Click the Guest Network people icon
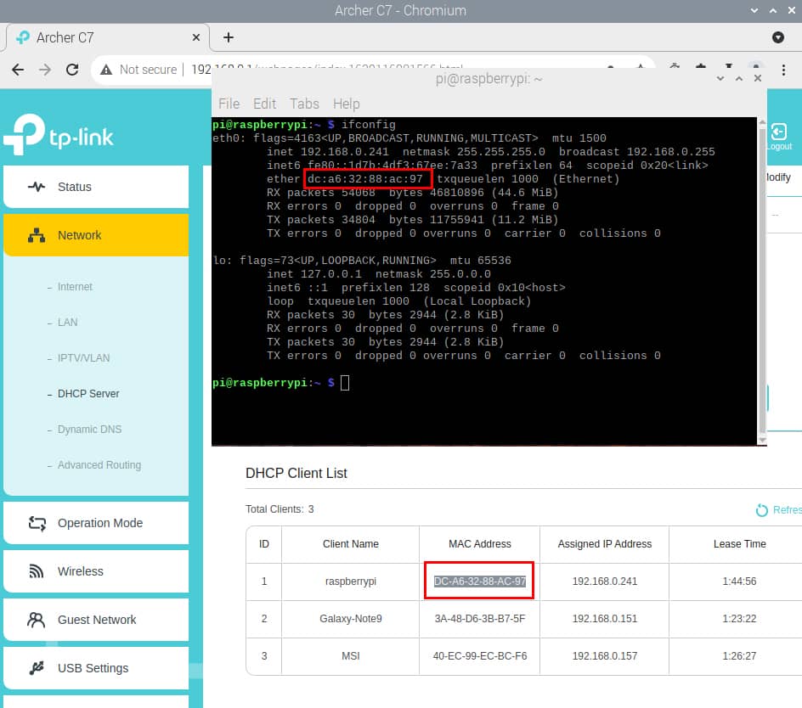 point(36,620)
